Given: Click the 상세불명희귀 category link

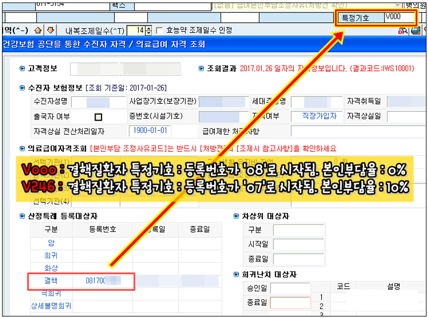Looking at the screenshot, I should pyautogui.click(x=51, y=306).
